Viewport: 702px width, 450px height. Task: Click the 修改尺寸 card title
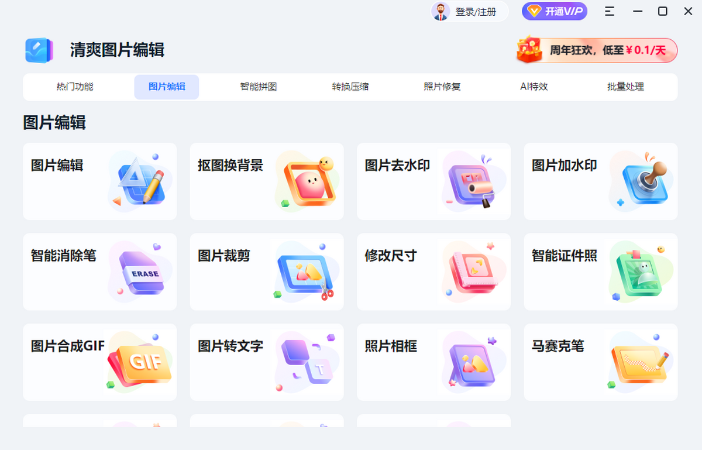[391, 256]
